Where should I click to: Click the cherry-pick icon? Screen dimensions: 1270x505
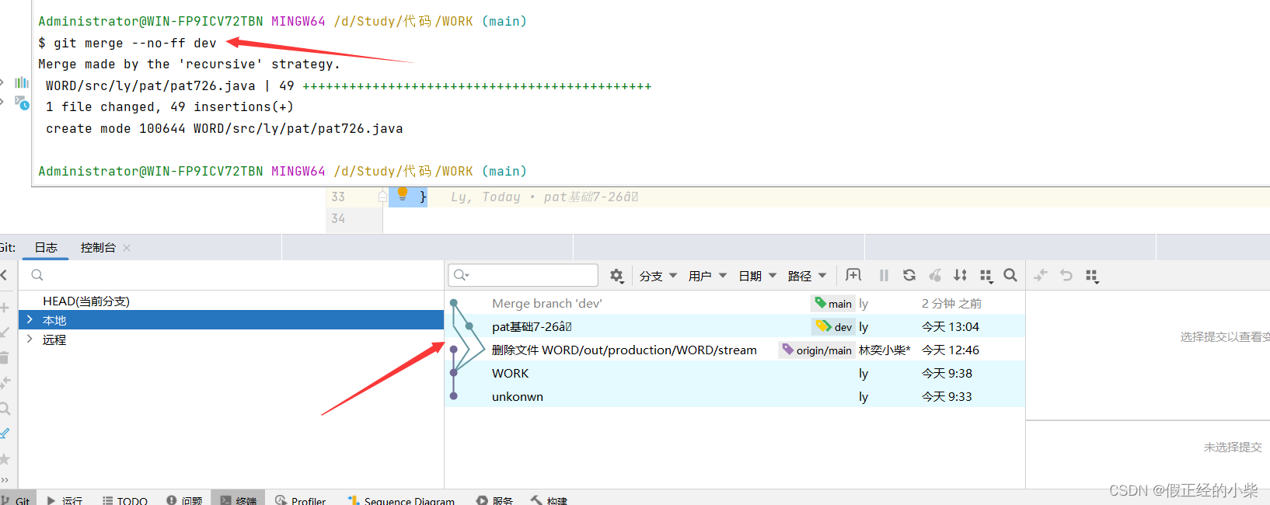(x=935, y=275)
